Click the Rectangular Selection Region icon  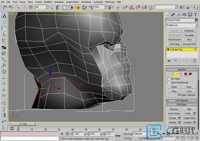tap(64, 8)
